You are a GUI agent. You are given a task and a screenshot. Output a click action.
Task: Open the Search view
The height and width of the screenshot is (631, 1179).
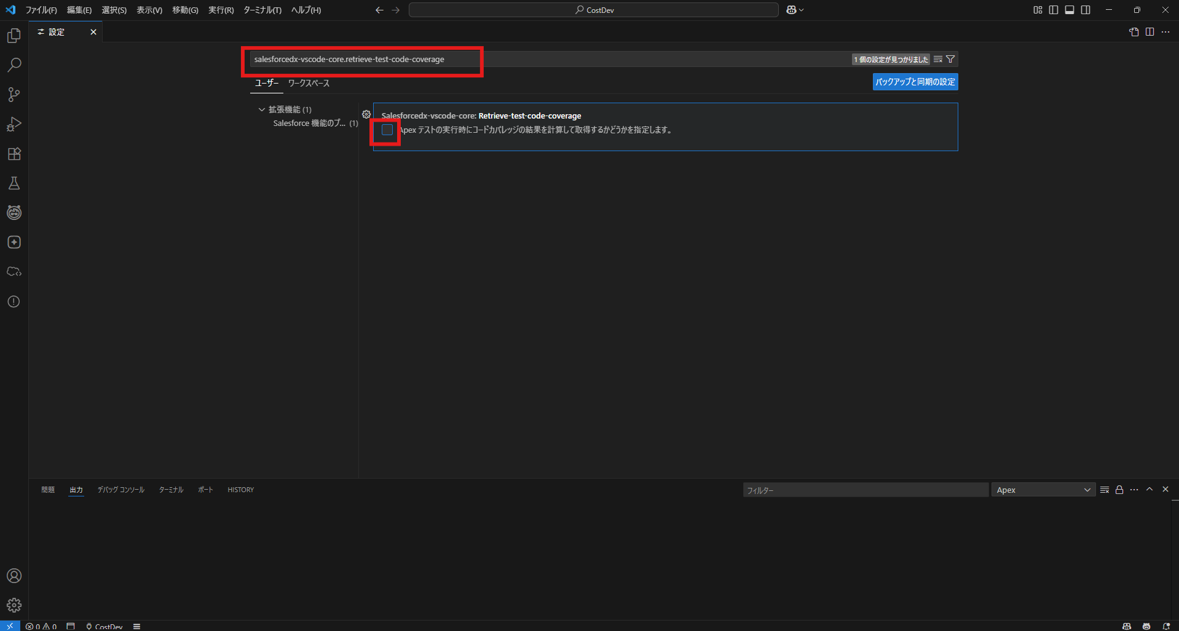click(x=14, y=65)
